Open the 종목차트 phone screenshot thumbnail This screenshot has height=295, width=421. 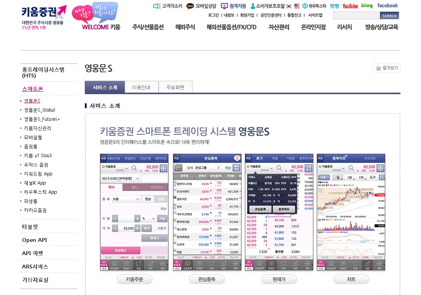tap(351, 212)
